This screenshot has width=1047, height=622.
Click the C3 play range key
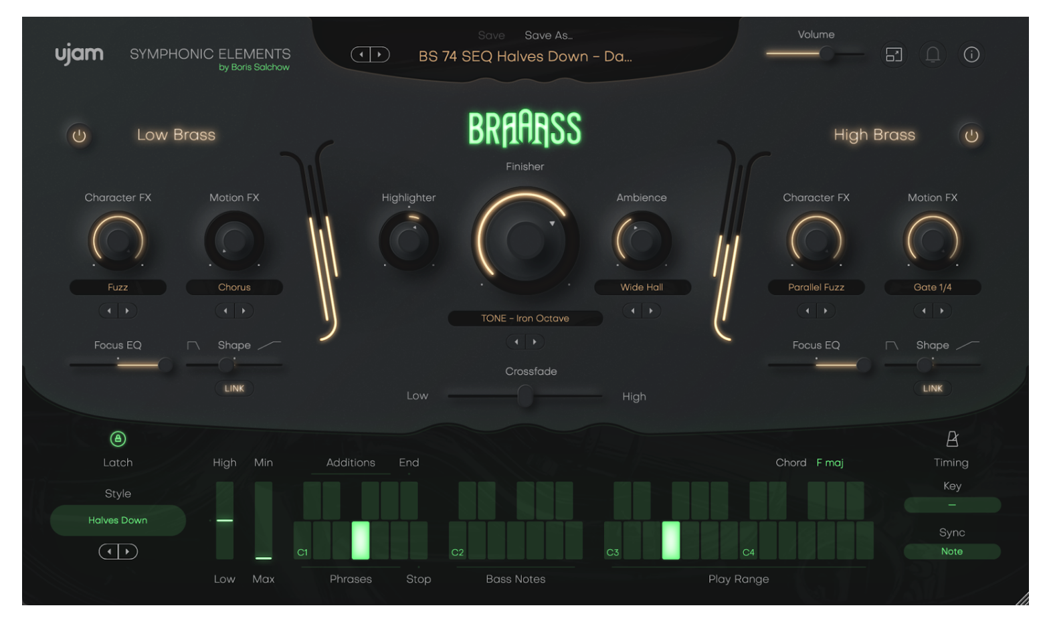(613, 540)
